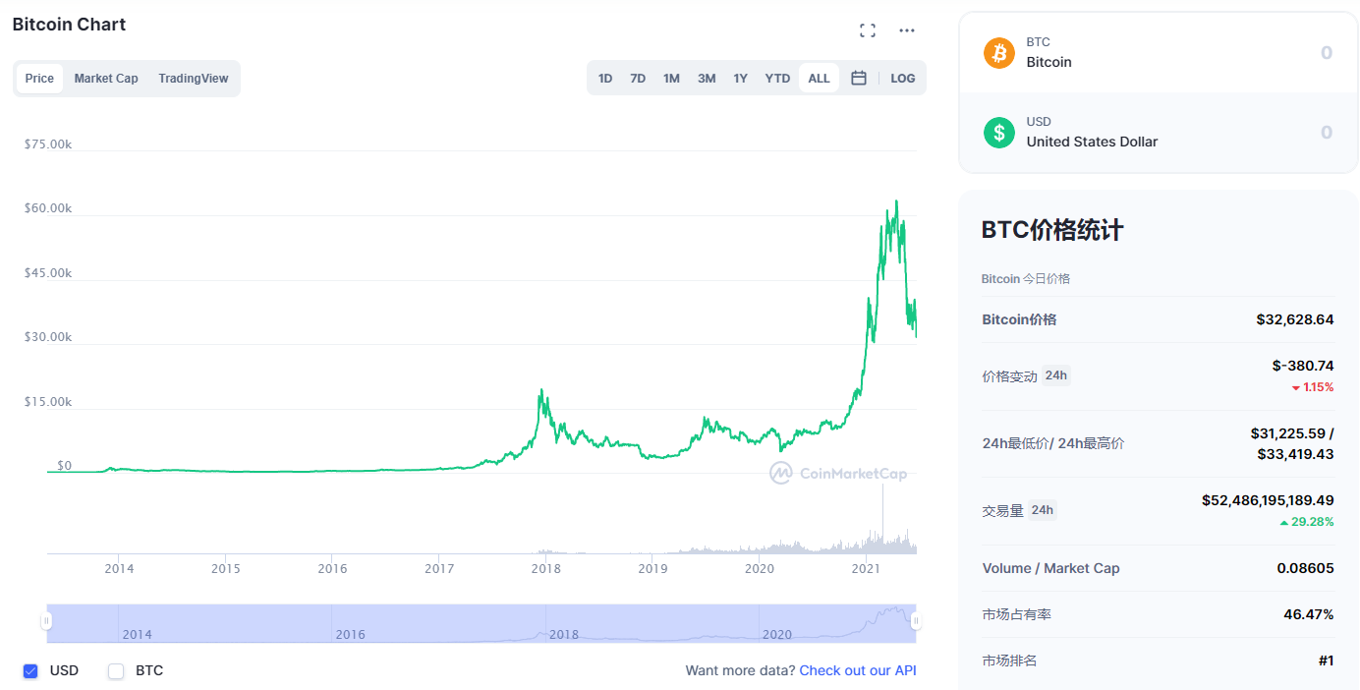Open the Check out our API link
The height and width of the screenshot is (690, 1360).
click(x=857, y=670)
